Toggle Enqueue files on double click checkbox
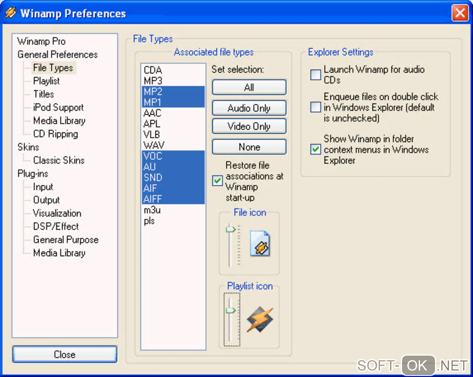473x377 pixels. click(315, 107)
